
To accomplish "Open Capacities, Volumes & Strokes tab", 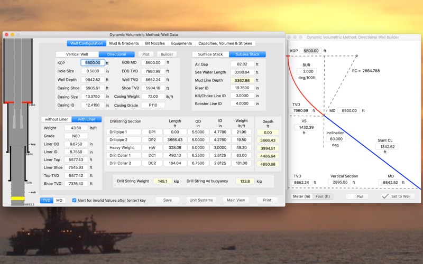I will point(225,43).
